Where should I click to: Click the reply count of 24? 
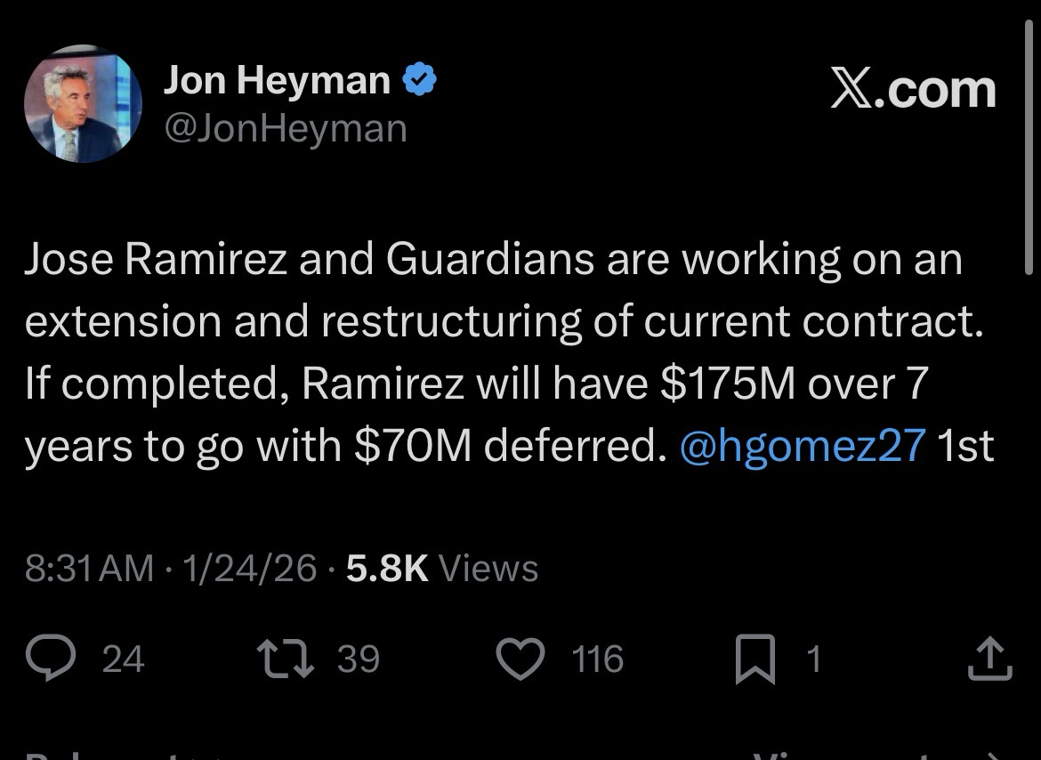123,659
